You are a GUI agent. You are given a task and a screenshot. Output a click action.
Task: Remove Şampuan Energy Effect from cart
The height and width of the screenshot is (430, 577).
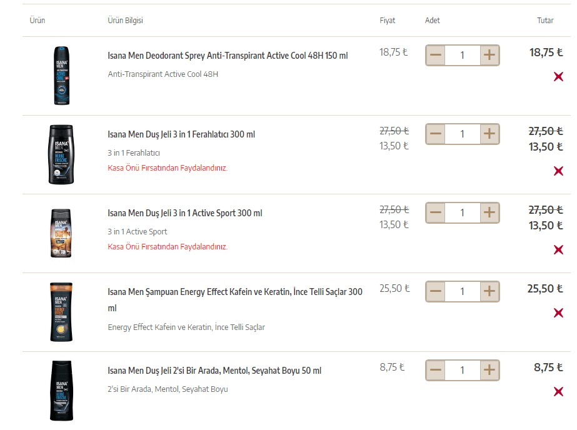(558, 313)
